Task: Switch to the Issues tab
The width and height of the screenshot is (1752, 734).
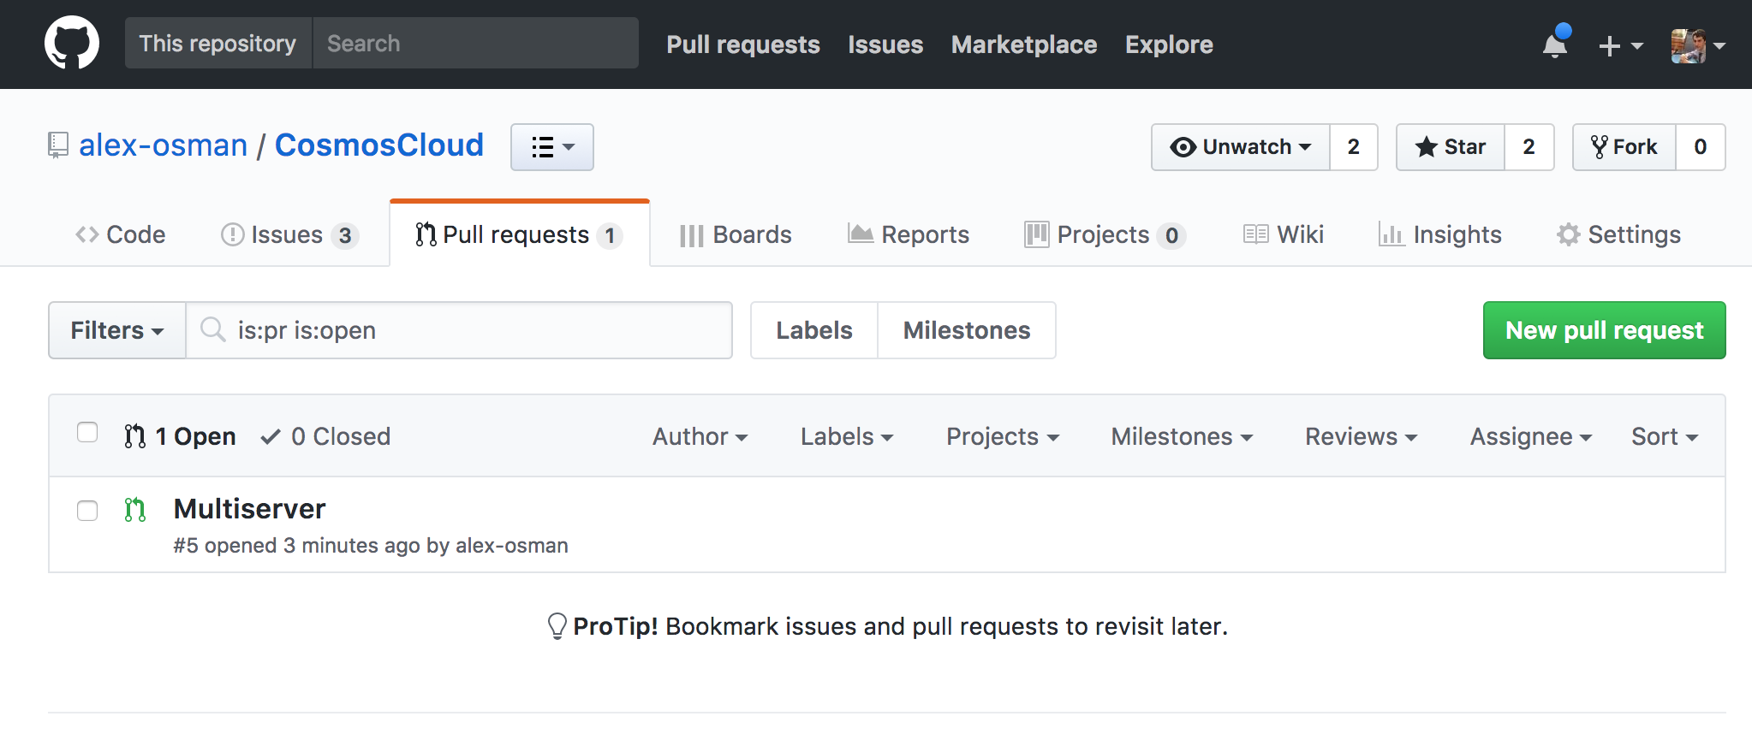Action: point(288,234)
